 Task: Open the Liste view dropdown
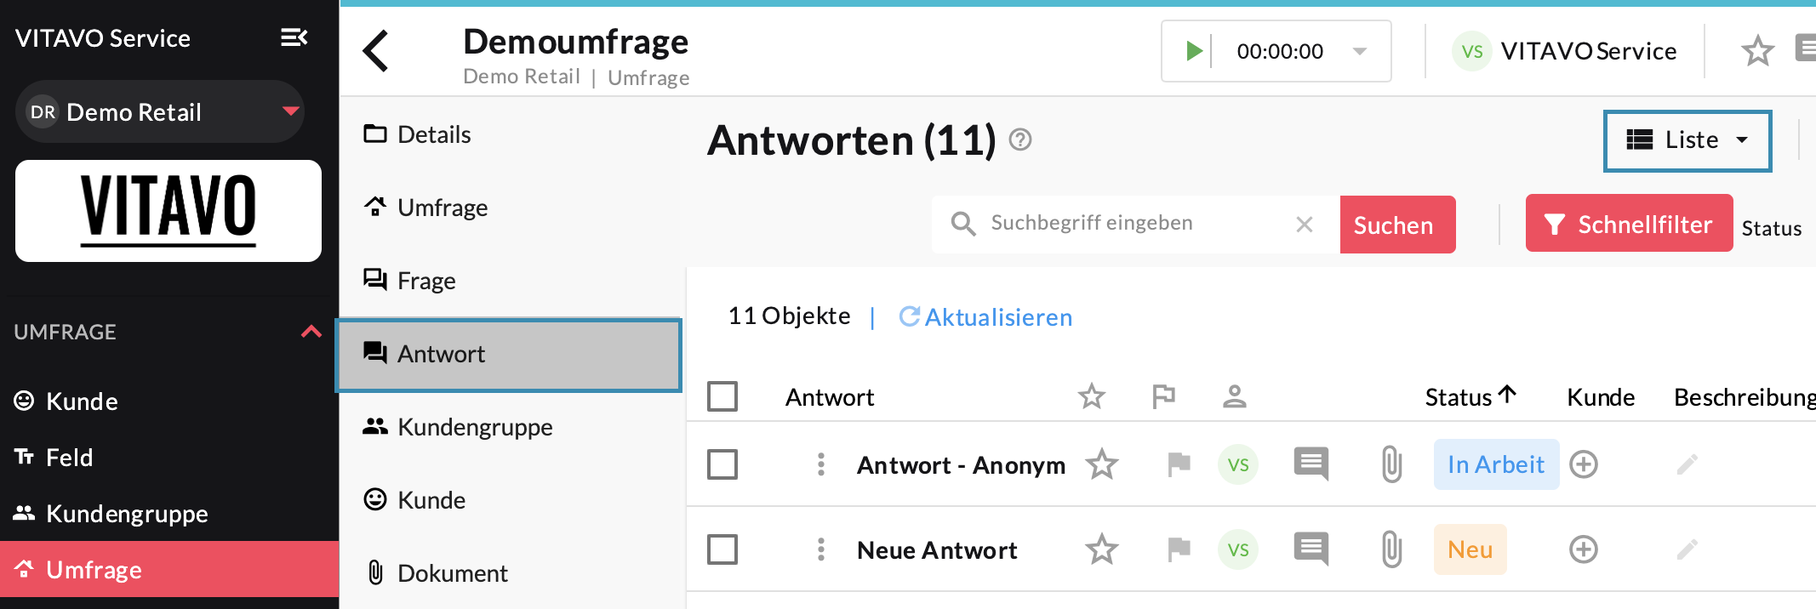point(1688,140)
